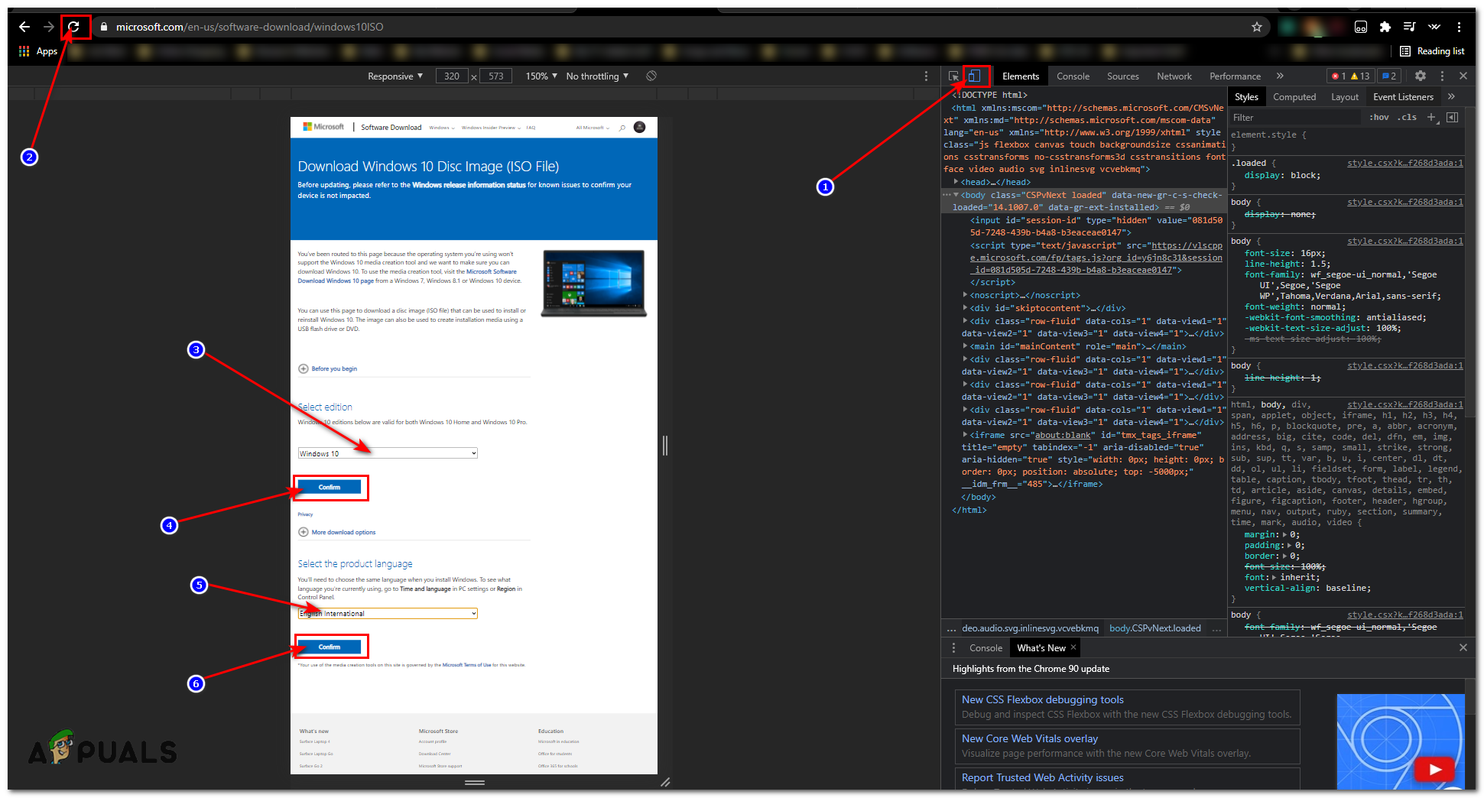The height and width of the screenshot is (798, 1484).
Task: Open the media controls music-list icon
Action: (x=1410, y=27)
